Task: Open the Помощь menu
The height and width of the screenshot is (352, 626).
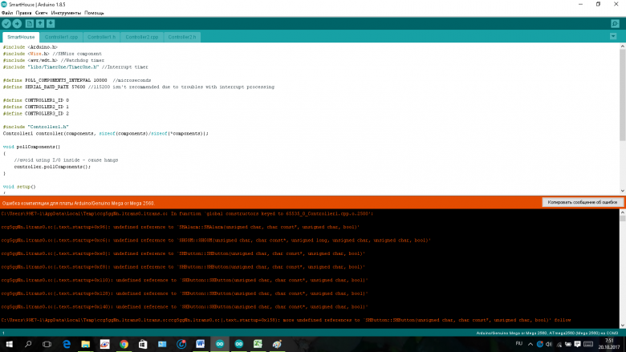Action: point(94,13)
